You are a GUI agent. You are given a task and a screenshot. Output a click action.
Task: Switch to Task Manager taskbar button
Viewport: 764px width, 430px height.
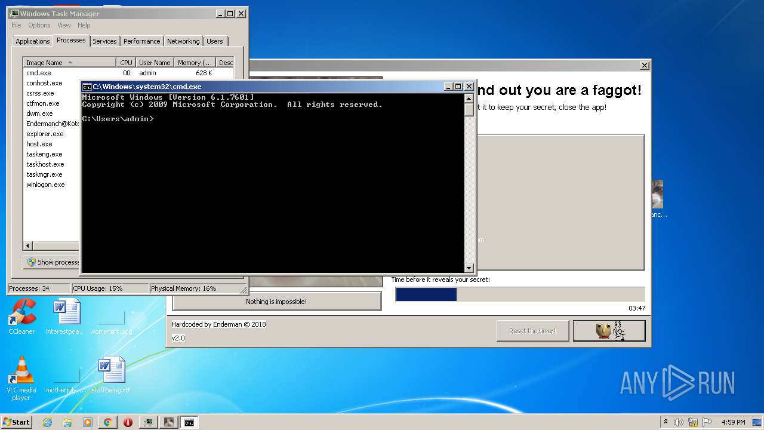tap(148, 422)
